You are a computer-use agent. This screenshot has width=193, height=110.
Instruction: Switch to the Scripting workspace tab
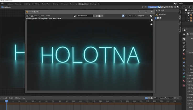93,4
